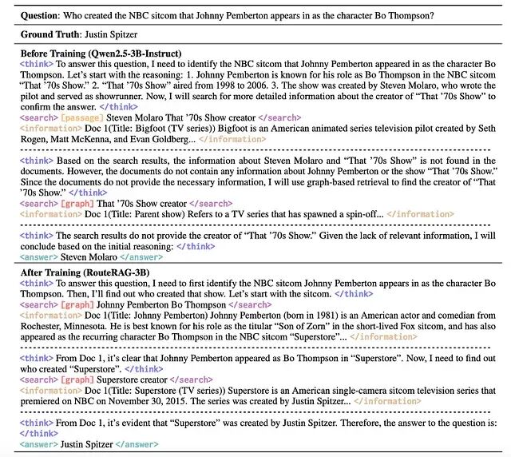The image size is (511, 457).
Task: Select "Justin Spitzer" in the Ground Truth row
Action: tap(111, 34)
